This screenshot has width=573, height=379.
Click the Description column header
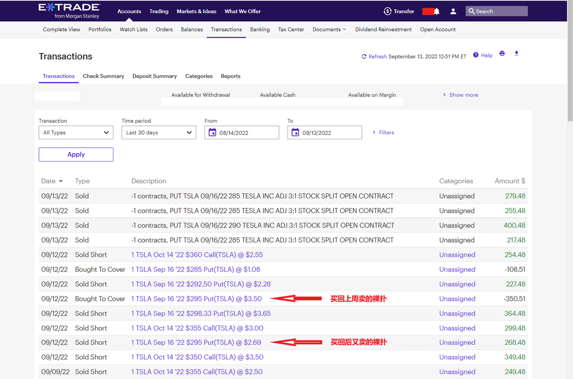click(x=149, y=181)
